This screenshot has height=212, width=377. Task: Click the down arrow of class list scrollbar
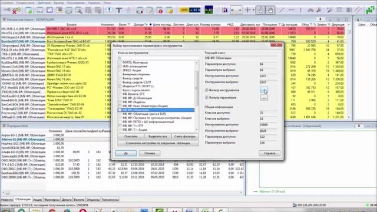point(197,130)
